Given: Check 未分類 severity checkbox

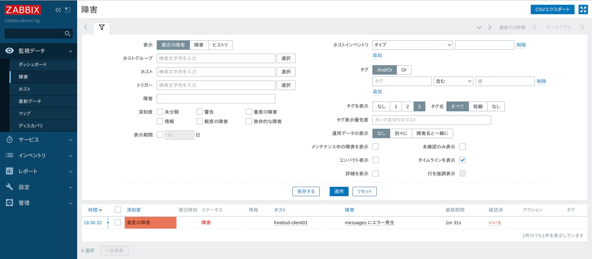Looking at the screenshot, I should [160, 112].
